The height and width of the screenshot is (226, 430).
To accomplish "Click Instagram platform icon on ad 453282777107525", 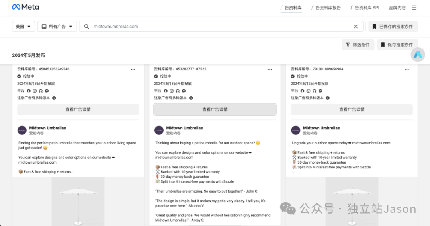I will 172,91.
